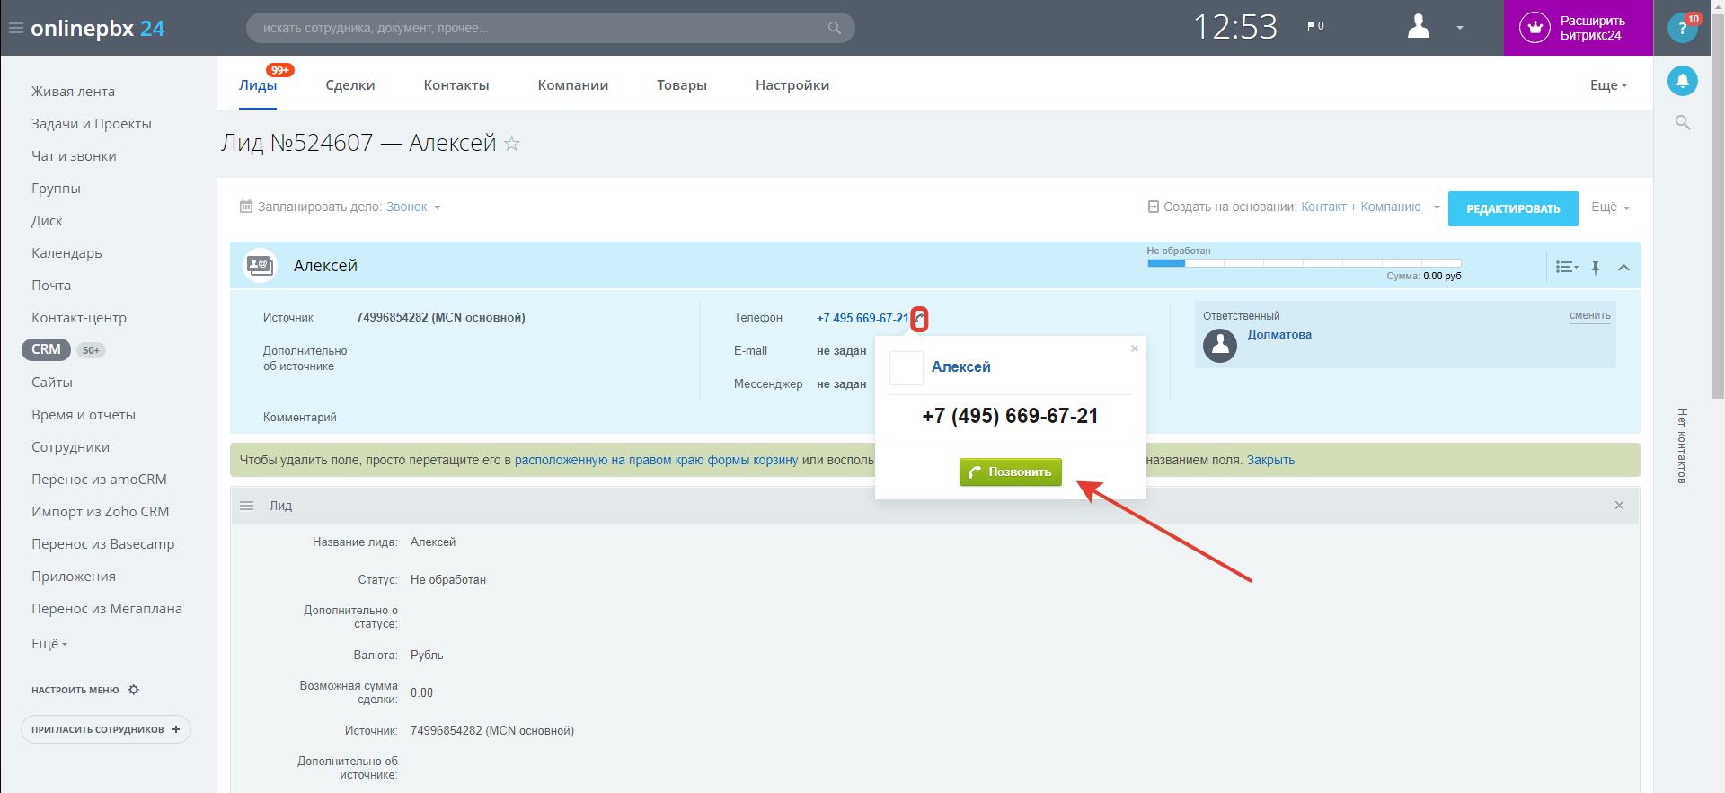
Task: Click Долматова's avatar icon
Action: pos(1220,346)
